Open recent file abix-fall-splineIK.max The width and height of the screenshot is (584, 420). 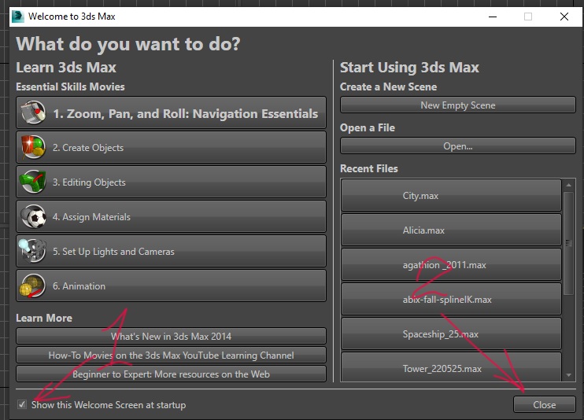click(451, 300)
